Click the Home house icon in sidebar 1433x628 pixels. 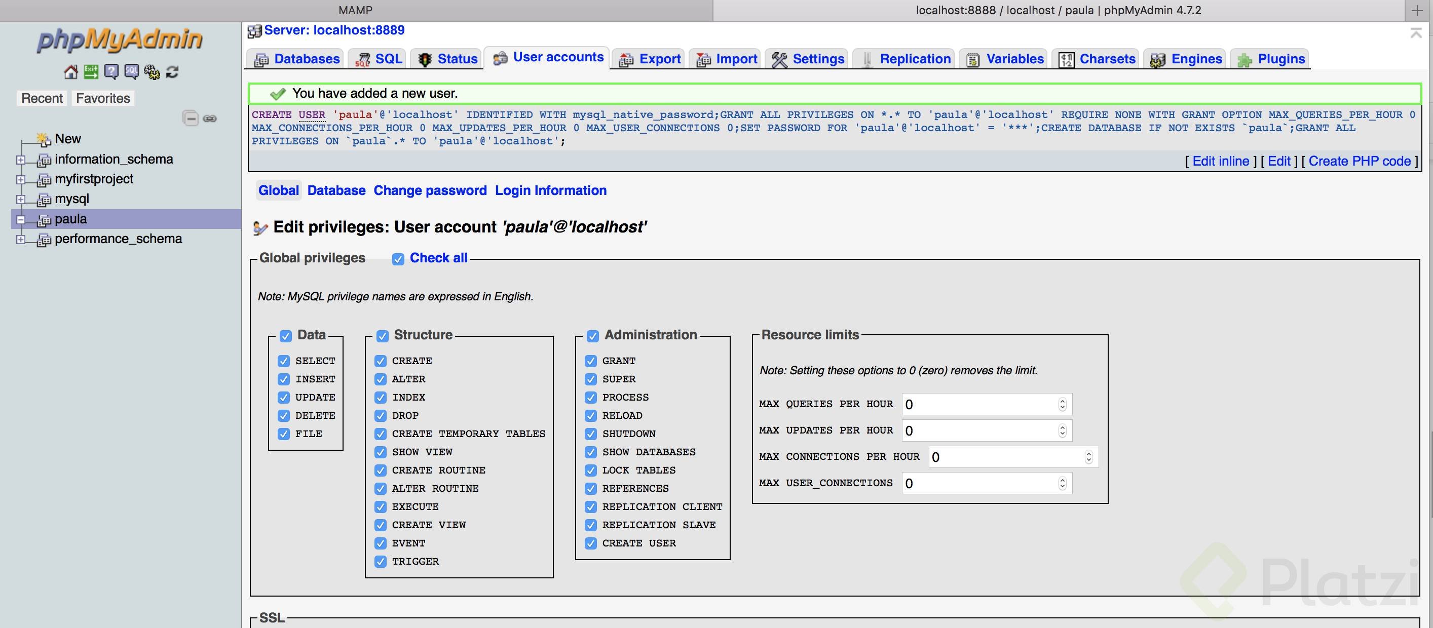click(70, 72)
